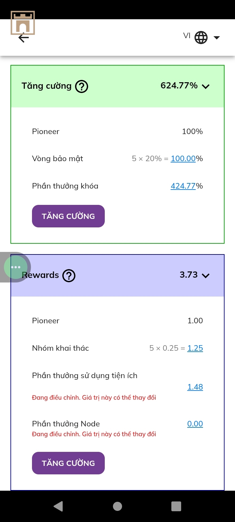Open help icon beside Rewards
This screenshot has width=235, height=522.
click(69, 276)
